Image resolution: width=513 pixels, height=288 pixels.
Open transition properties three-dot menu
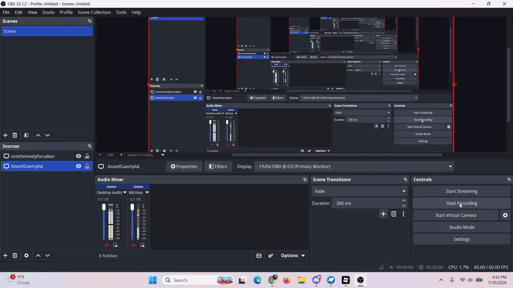(404, 214)
